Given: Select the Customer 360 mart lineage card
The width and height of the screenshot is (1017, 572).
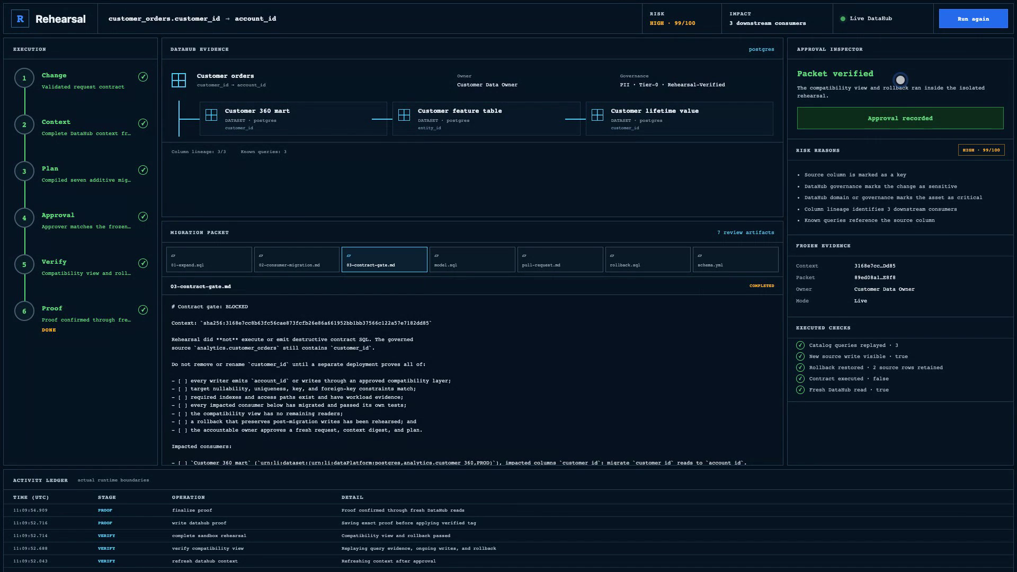Looking at the screenshot, I should pyautogui.click(x=293, y=119).
